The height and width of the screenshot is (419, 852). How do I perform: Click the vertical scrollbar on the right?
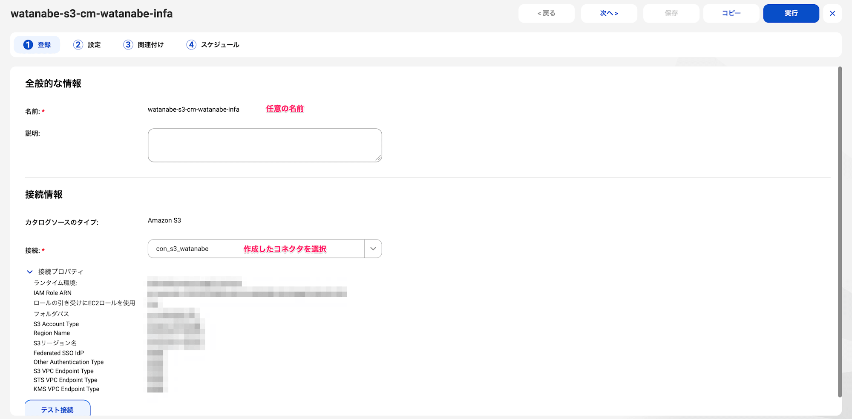click(x=840, y=231)
